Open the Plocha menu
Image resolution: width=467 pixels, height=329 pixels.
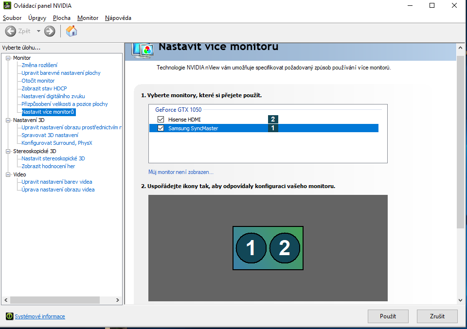pos(62,18)
